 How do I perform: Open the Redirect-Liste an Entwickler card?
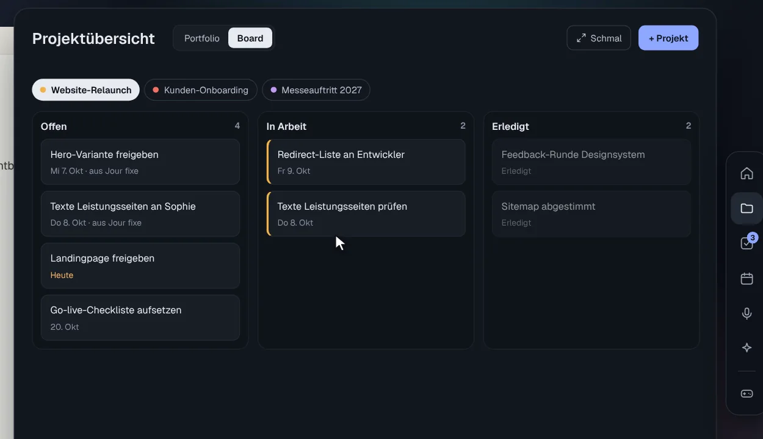366,162
